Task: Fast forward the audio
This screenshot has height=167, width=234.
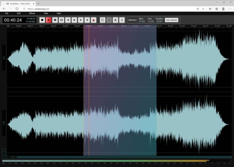Action: click(x=74, y=20)
